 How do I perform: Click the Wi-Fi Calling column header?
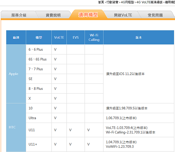click(94, 37)
